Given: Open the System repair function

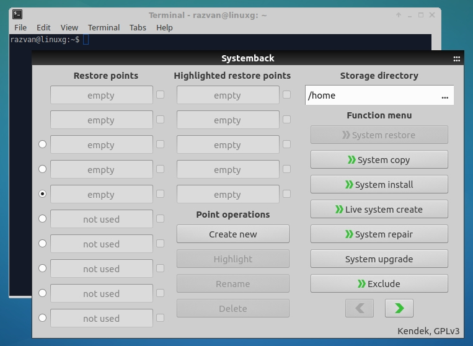Looking at the screenshot, I should (x=379, y=234).
